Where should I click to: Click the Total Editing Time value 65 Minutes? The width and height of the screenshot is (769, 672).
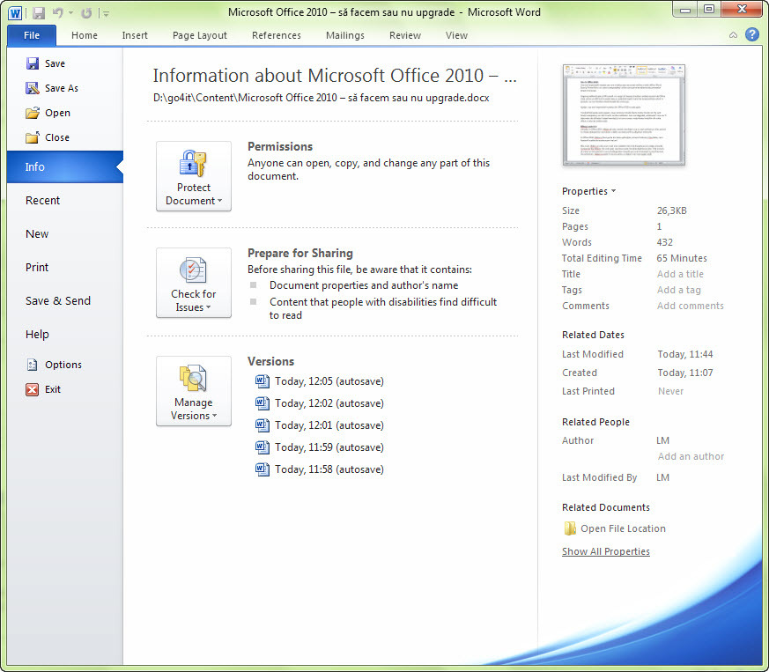coord(682,258)
